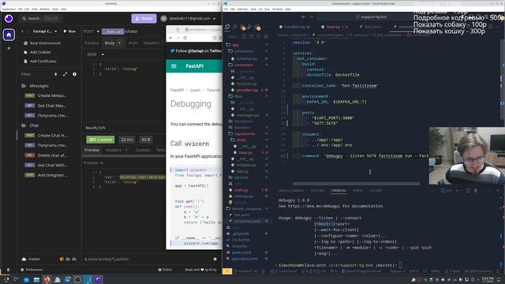Image resolution: width=505 pixels, height=284 pixels.
Task: Switch to the base.py editor tab
Action: [335, 27]
